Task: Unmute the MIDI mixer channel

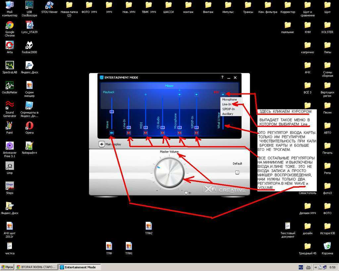Action: point(146,133)
